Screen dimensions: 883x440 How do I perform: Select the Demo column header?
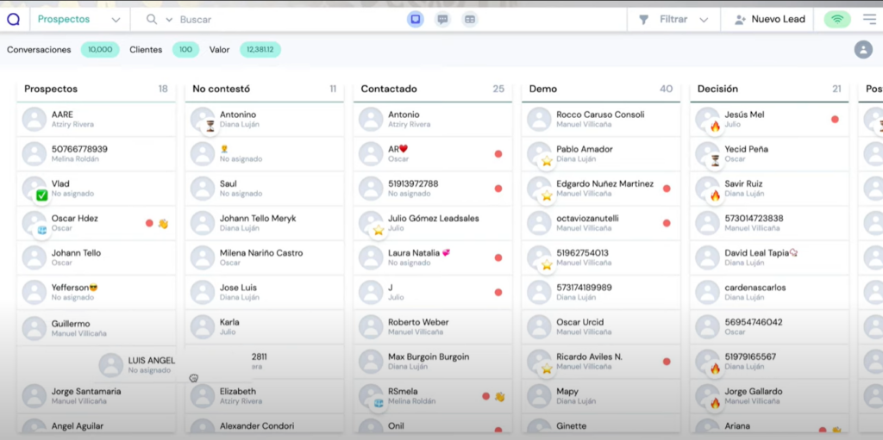tap(601, 89)
